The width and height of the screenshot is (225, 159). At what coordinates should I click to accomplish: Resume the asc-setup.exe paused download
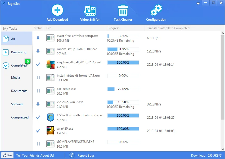click(38, 91)
